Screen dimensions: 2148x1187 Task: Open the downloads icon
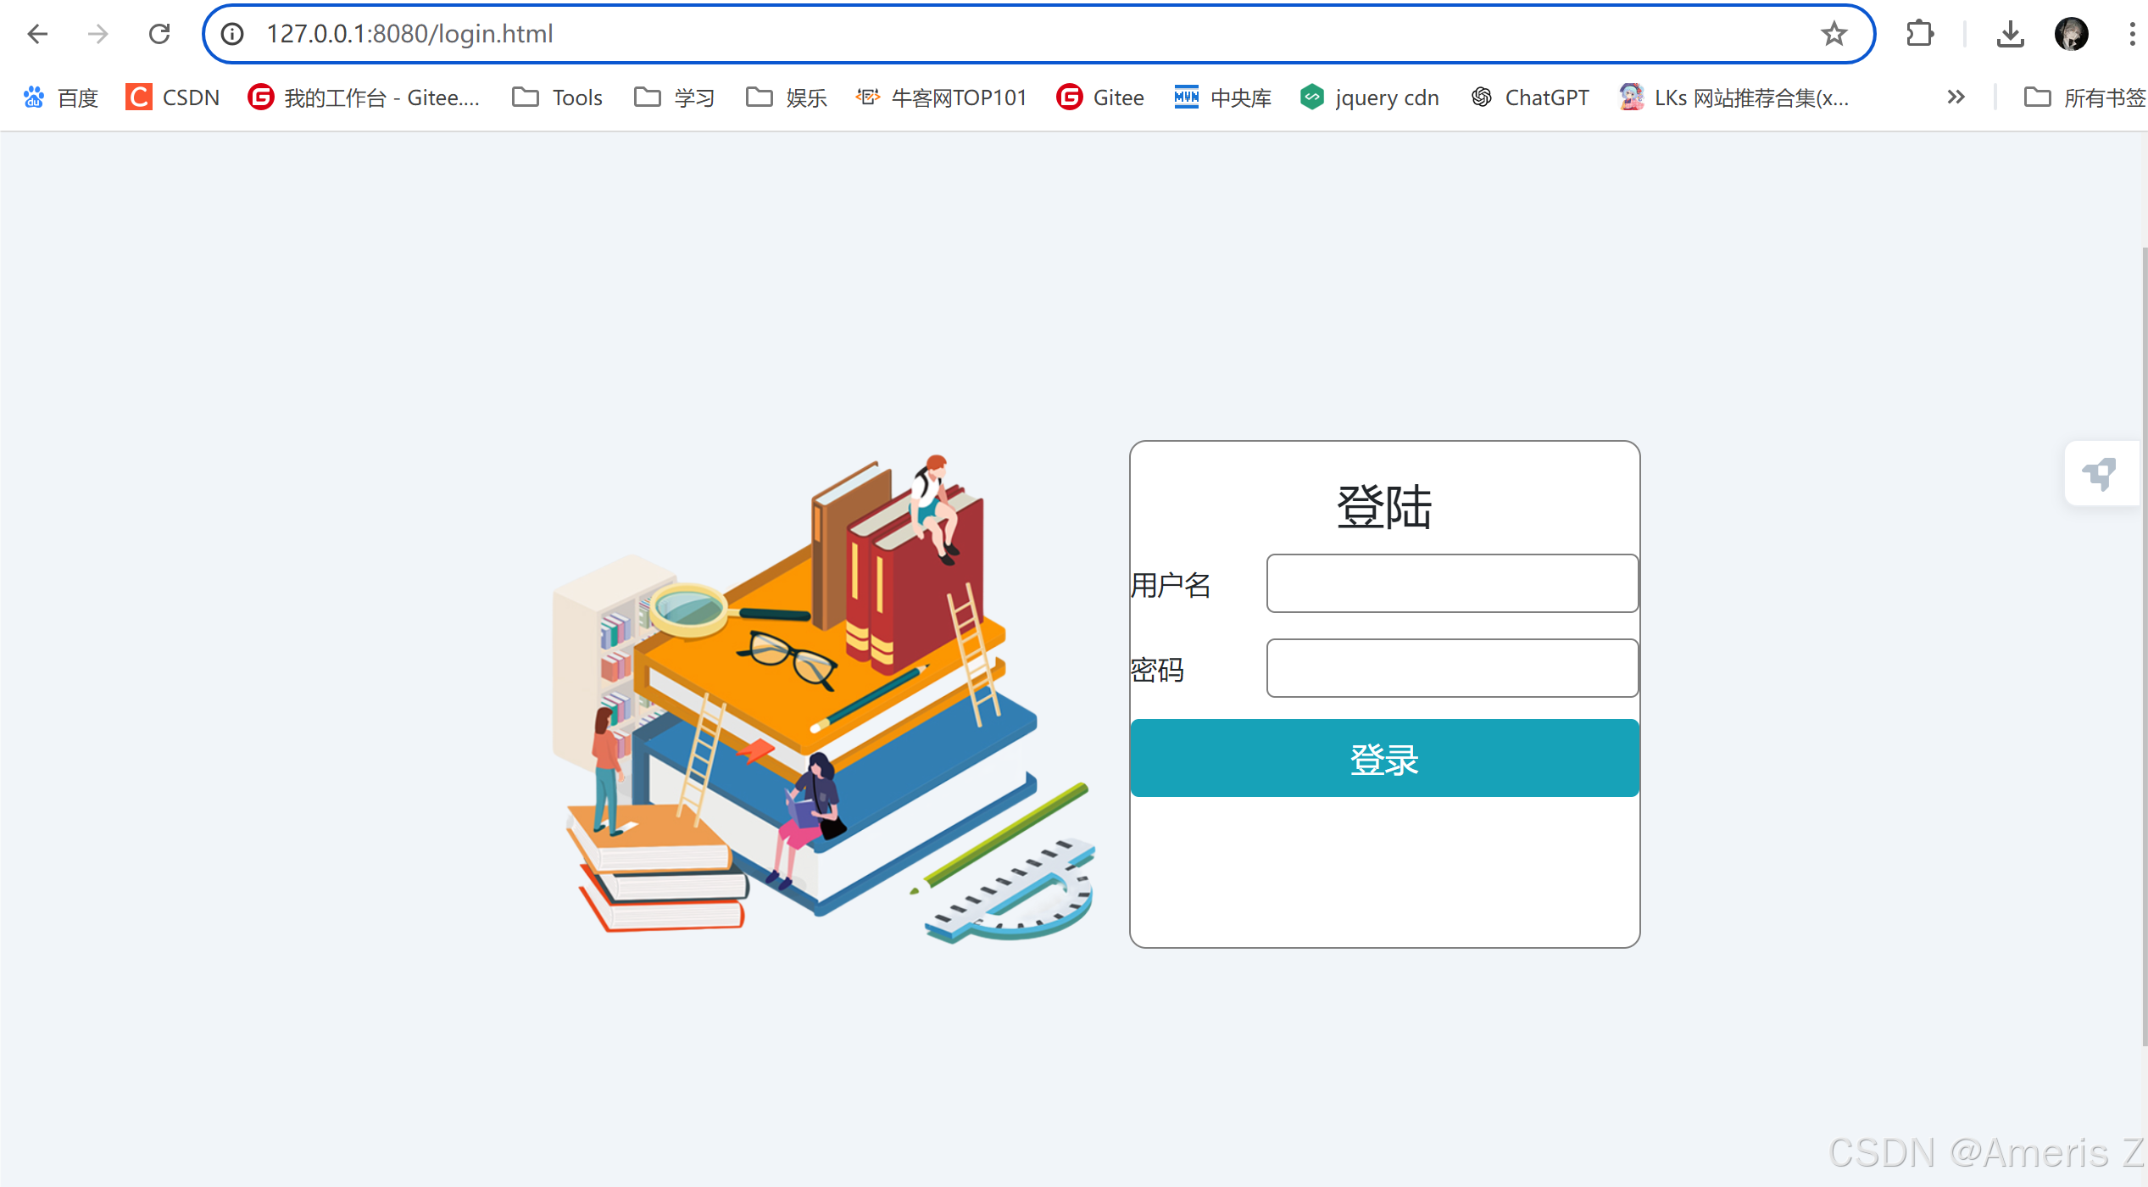click(x=2010, y=34)
